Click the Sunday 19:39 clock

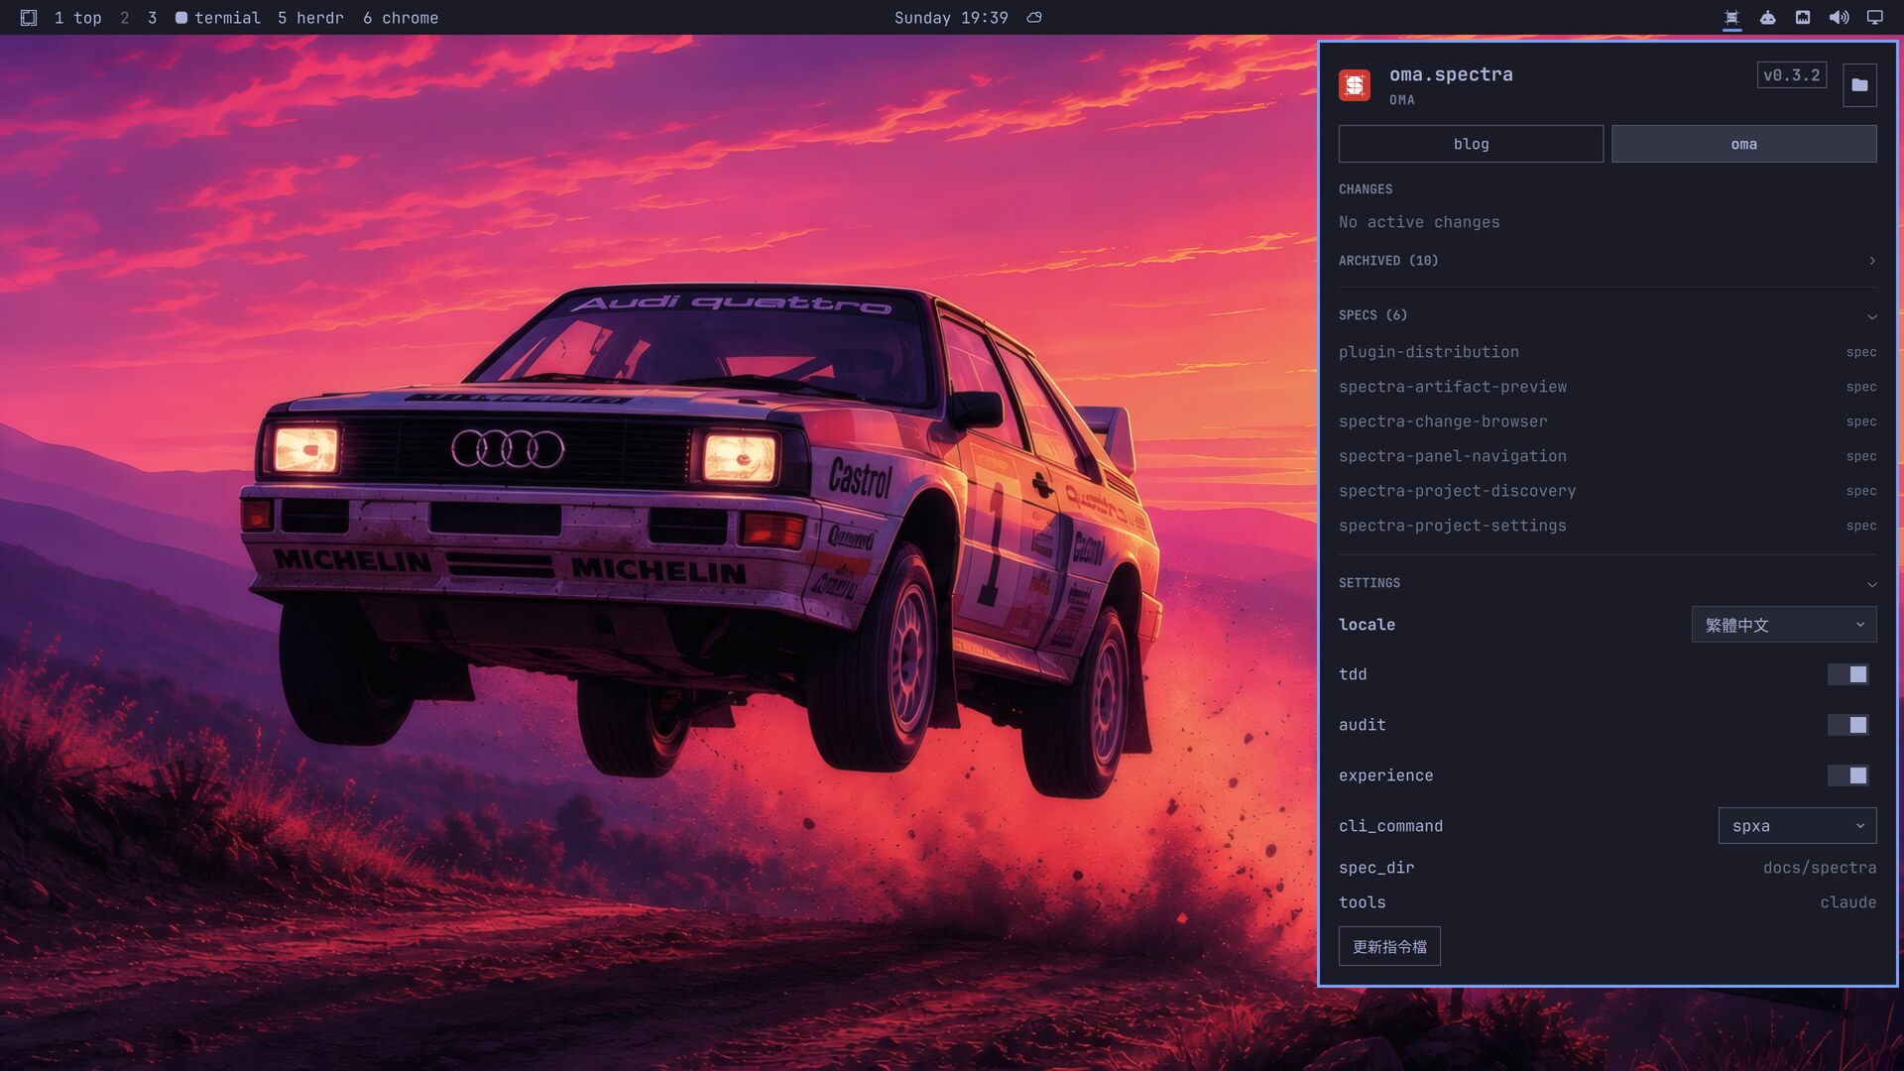[951, 18]
